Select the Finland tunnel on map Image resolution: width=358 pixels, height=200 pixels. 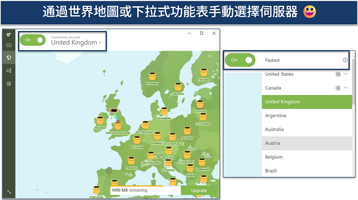(204, 73)
